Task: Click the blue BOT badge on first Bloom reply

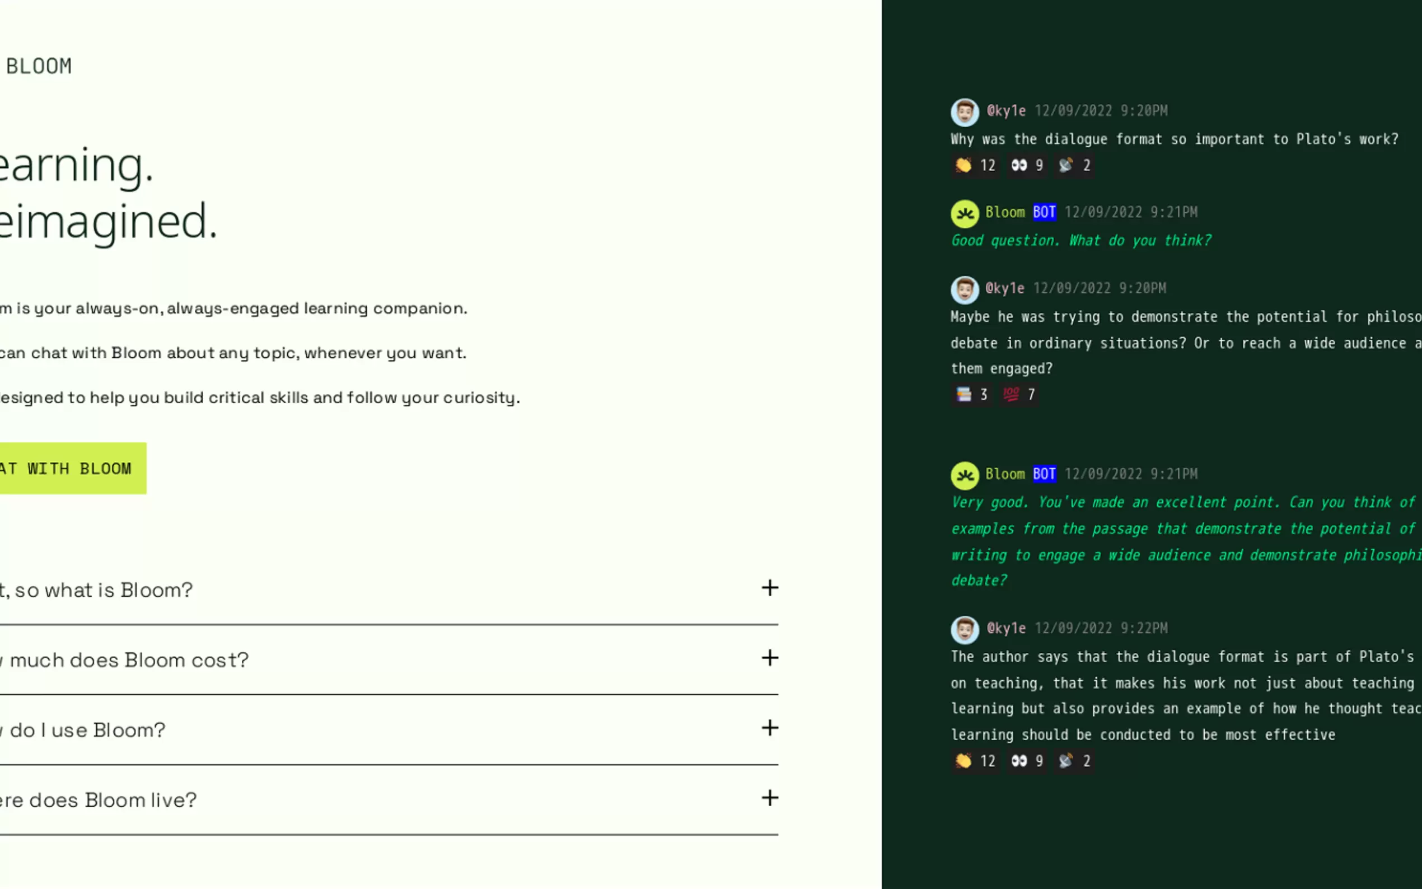Action: [1044, 212]
